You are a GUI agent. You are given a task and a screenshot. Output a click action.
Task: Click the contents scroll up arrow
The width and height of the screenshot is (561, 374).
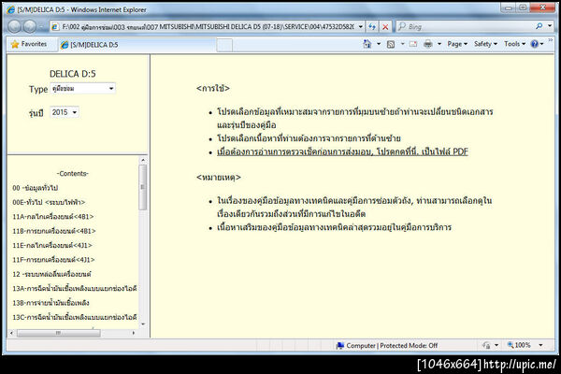[x=143, y=160]
